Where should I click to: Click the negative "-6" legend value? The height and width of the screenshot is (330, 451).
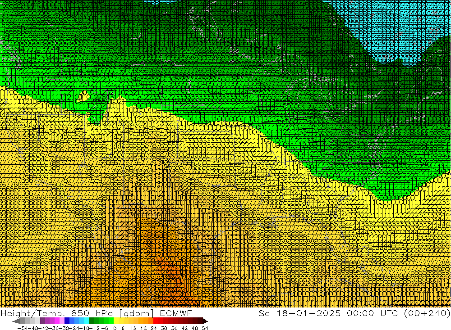(105, 328)
